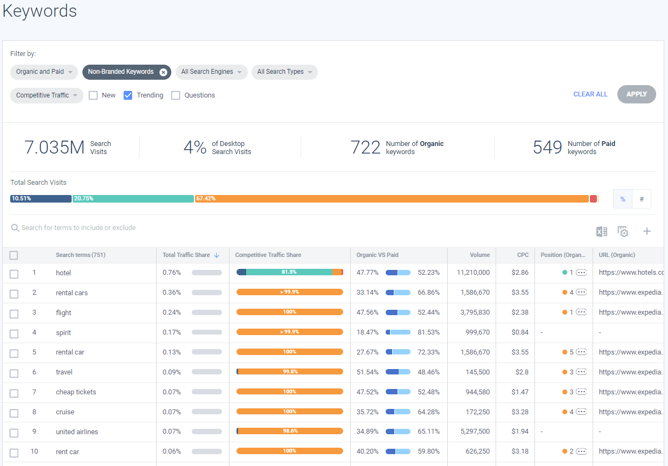
Task: Open the table column settings icon
Action: (x=623, y=232)
